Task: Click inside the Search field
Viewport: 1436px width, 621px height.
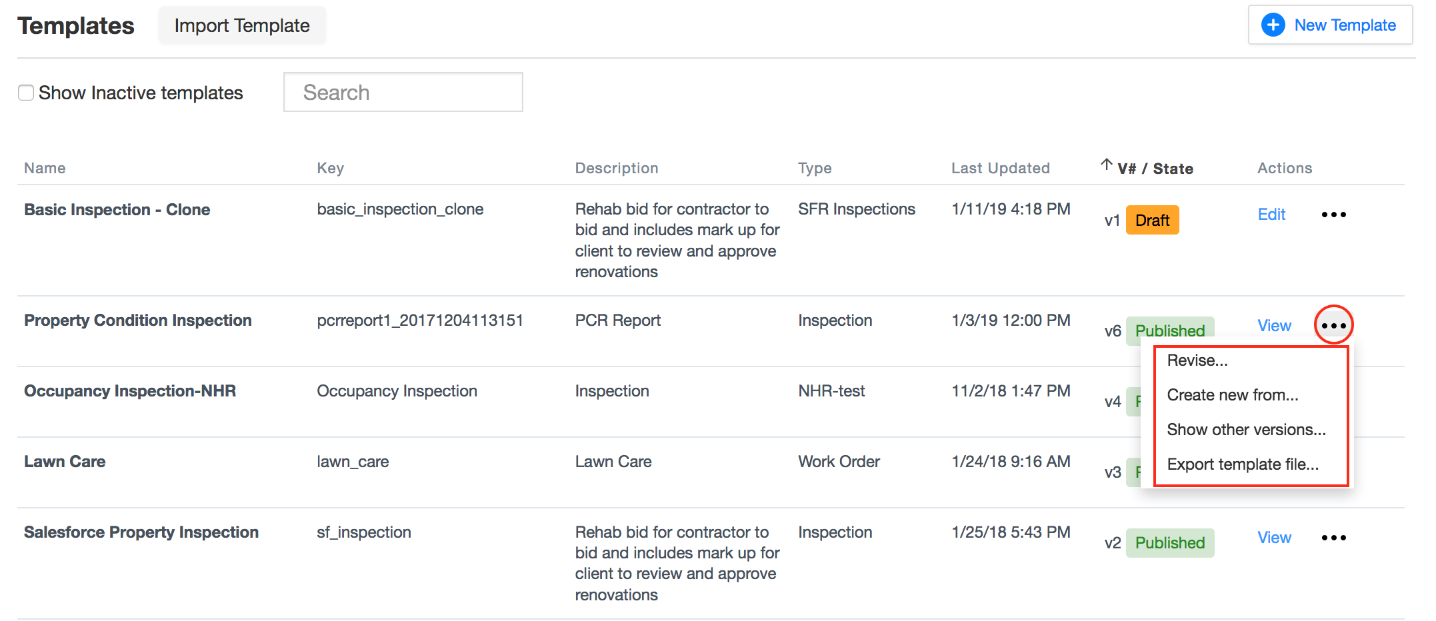Action: click(x=403, y=92)
